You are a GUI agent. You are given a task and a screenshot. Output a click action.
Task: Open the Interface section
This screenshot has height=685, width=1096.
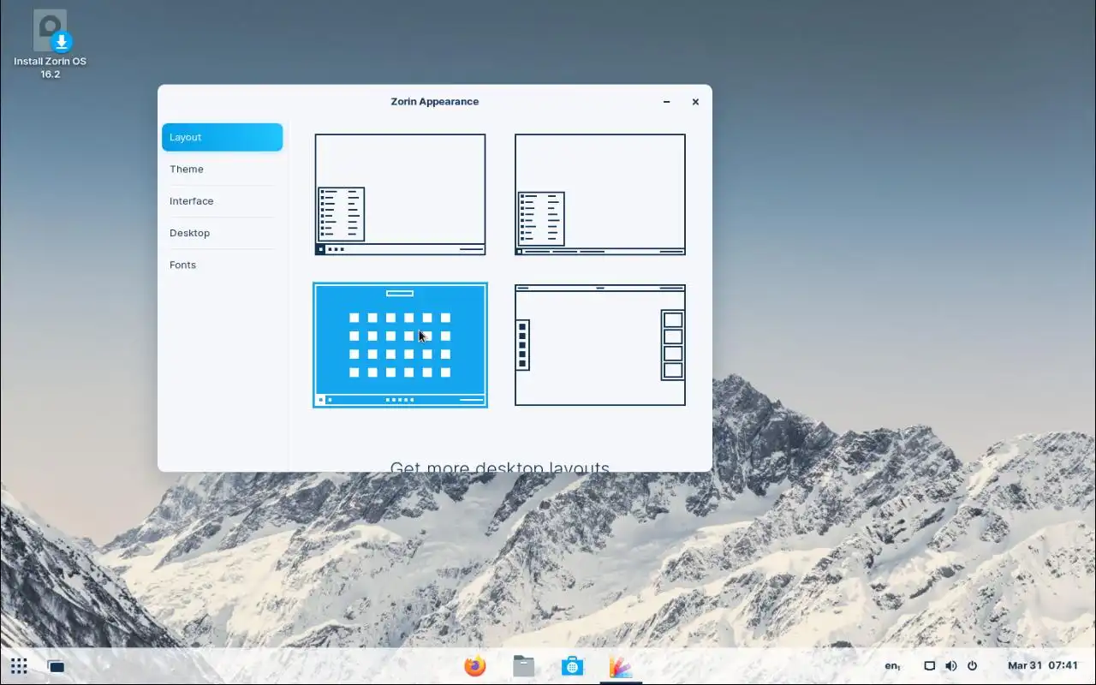[x=222, y=201]
